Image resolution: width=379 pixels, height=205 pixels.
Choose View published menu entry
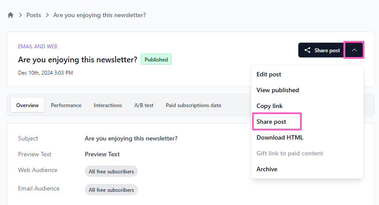(278, 90)
